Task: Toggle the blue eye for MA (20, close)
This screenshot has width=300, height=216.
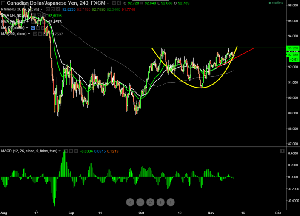Action: pyautogui.click(x=33, y=28)
